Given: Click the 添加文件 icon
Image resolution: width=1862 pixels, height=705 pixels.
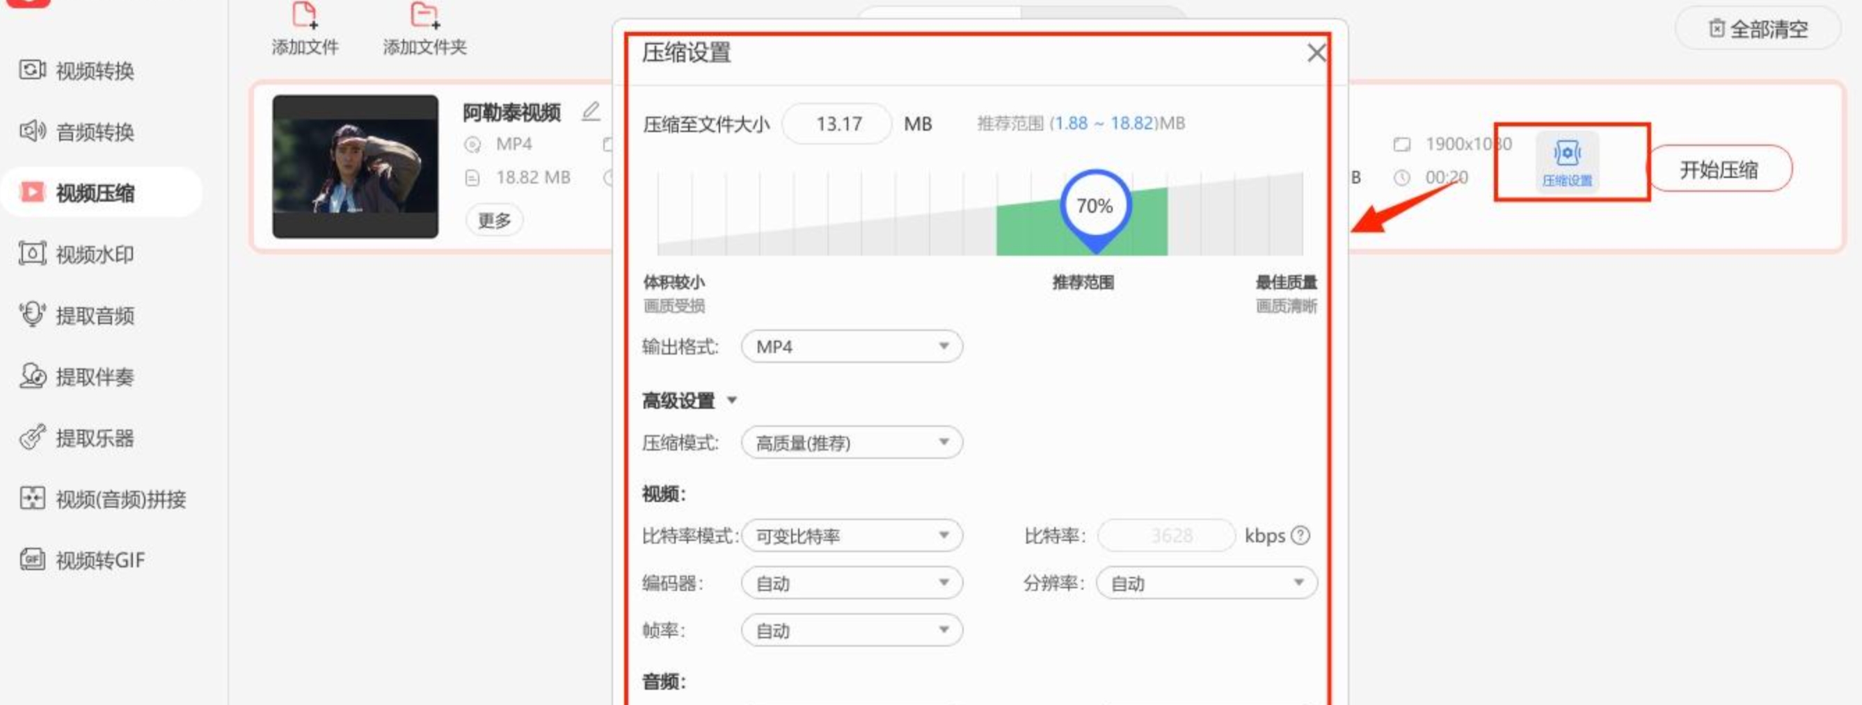Looking at the screenshot, I should (x=305, y=16).
